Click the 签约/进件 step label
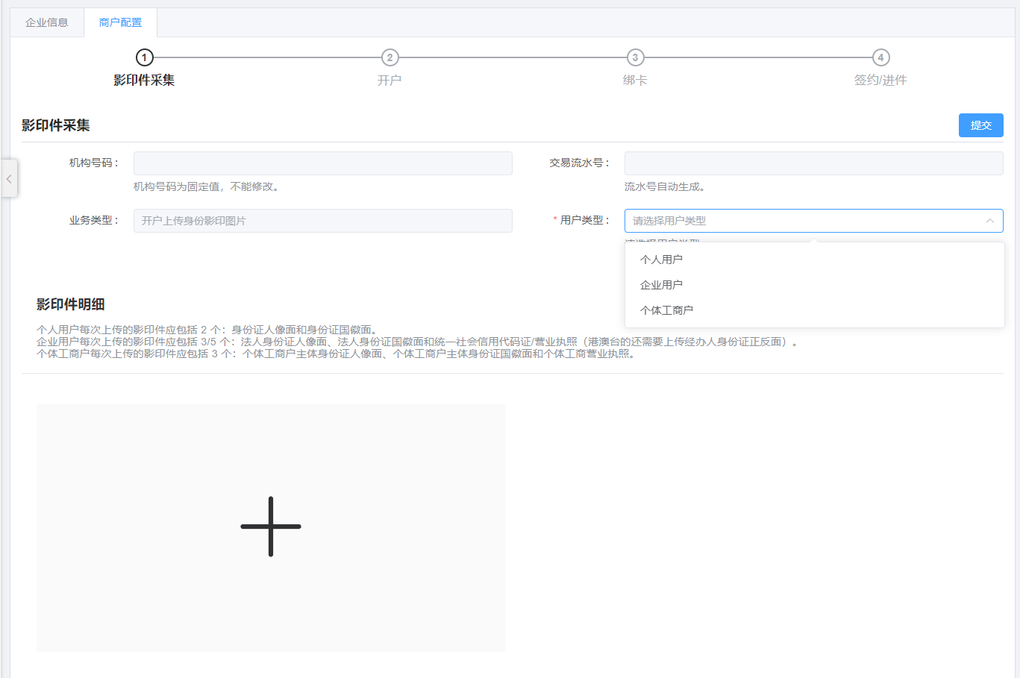 880,80
